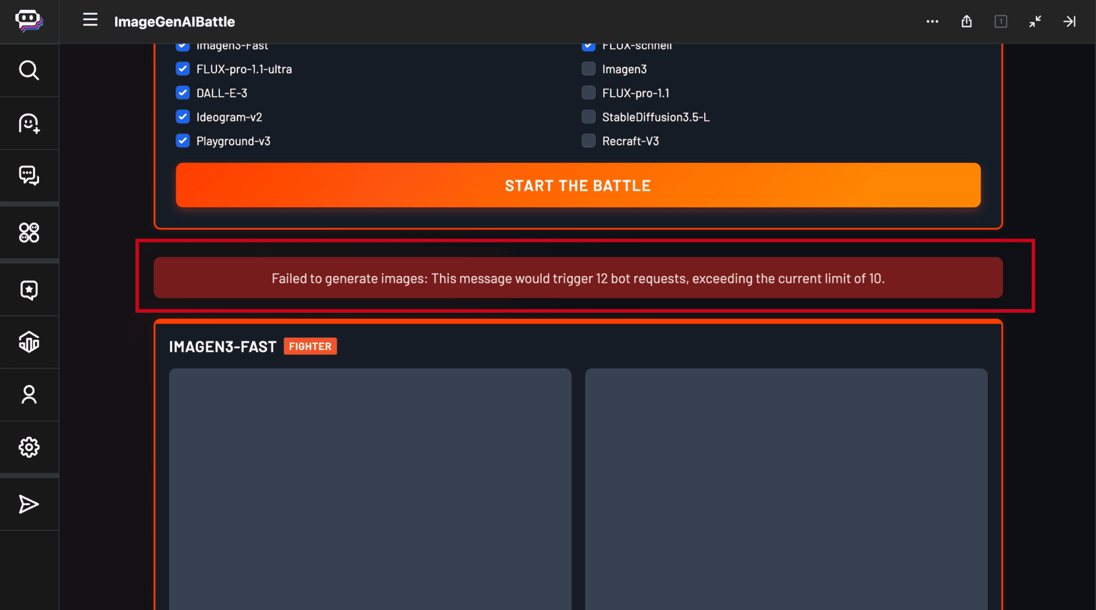Click the first Imagen3-Fast image placeholder
The width and height of the screenshot is (1096, 610).
click(x=370, y=489)
